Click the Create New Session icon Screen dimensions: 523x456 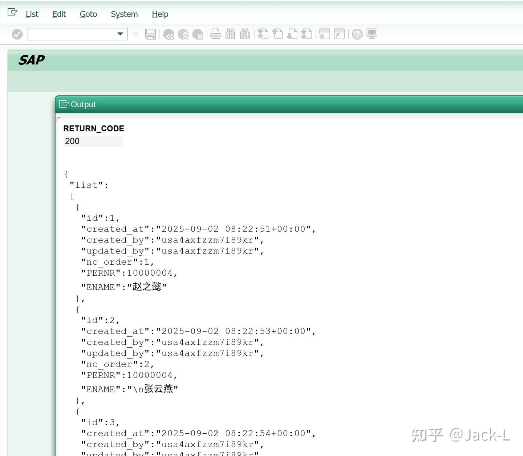324,34
